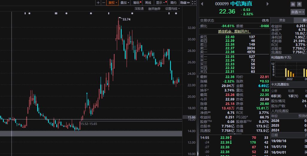Viewport: 307px width, 156px height.
Task: Open the 股东情况 row
Action: [x=289, y=101]
